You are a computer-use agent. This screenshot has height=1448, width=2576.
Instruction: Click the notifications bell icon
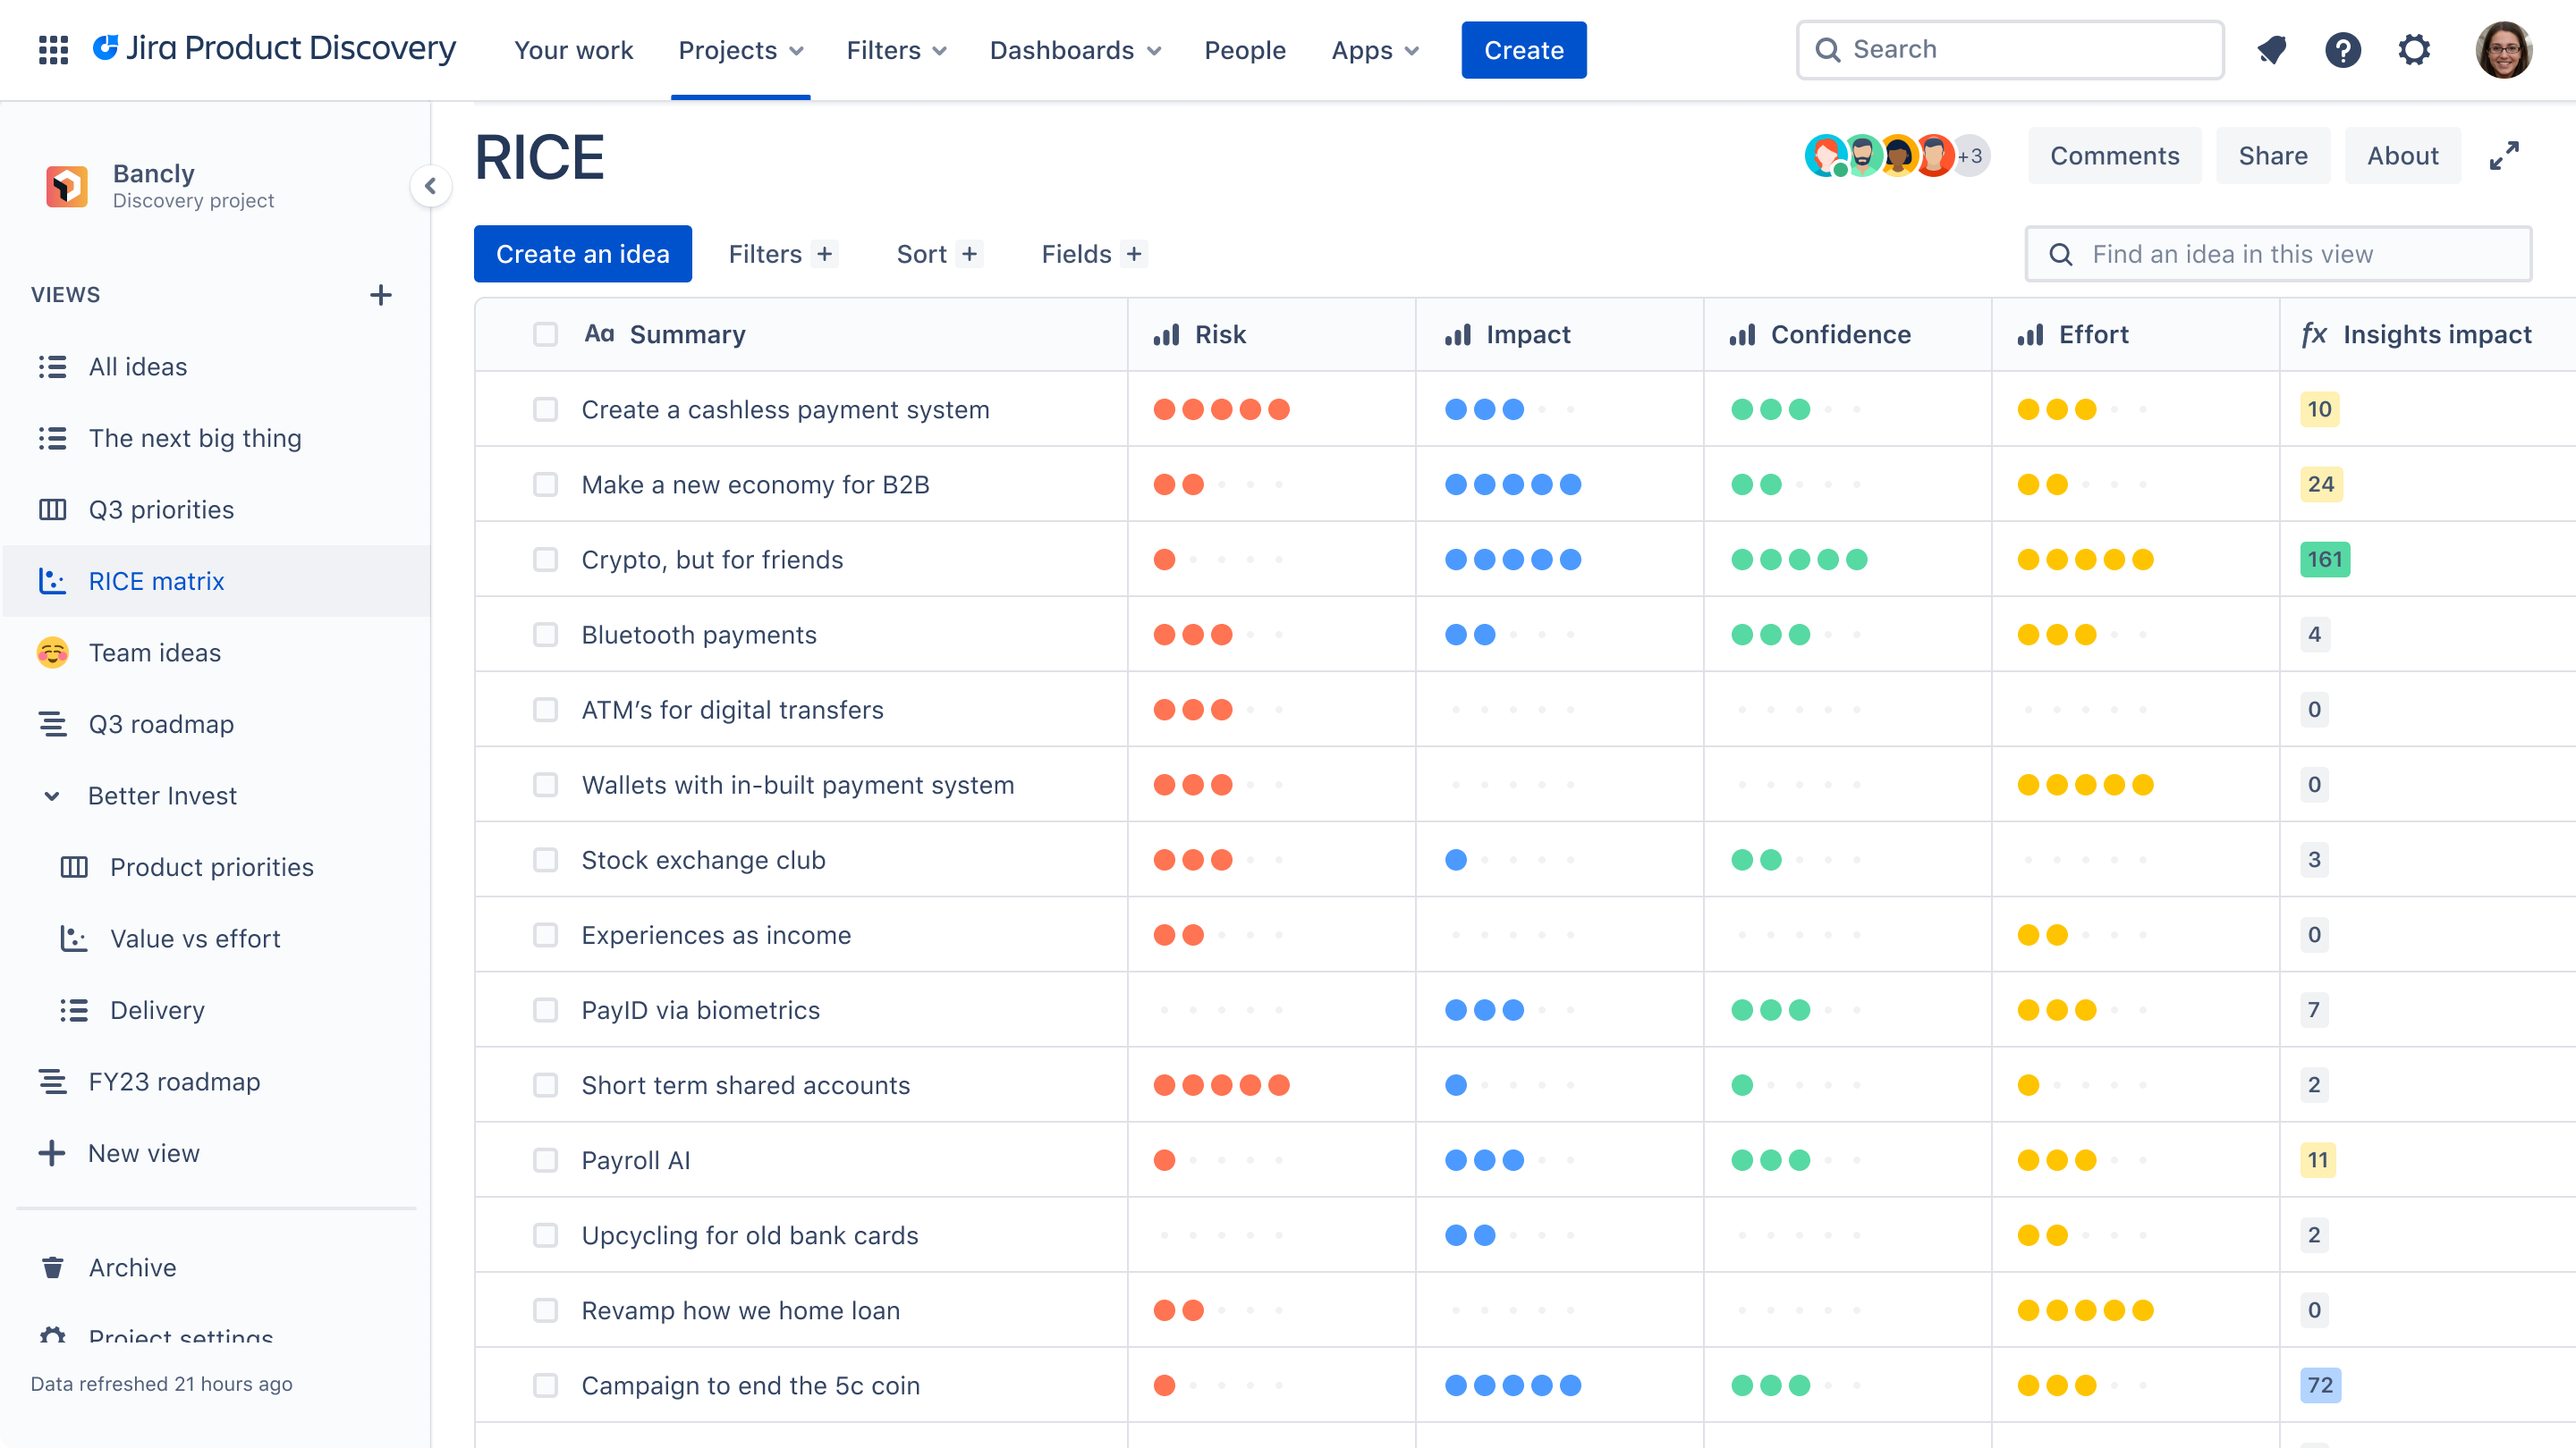pyautogui.click(x=2271, y=50)
